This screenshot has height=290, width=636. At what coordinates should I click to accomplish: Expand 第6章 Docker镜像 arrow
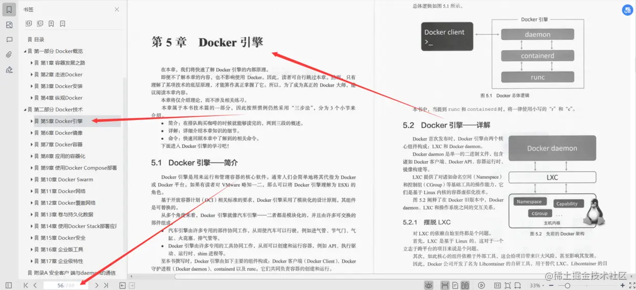[32, 133]
